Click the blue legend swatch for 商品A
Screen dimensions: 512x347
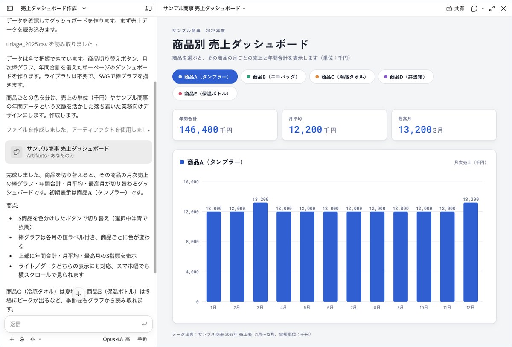pyautogui.click(x=182, y=162)
